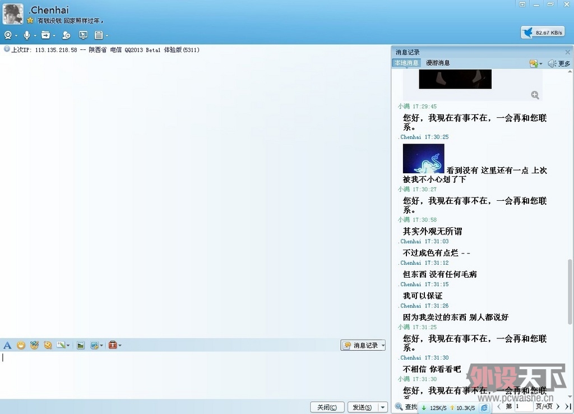574x414 pixels.
Task: Open the emoticon picker smiley face
Action: pyautogui.click(x=21, y=345)
